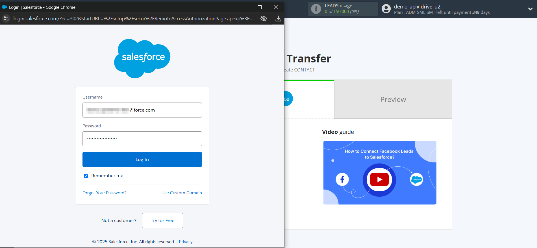The width and height of the screenshot is (537, 248).
Task: Click the Salesforce icon in video thumbnail
Action: coord(416,179)
